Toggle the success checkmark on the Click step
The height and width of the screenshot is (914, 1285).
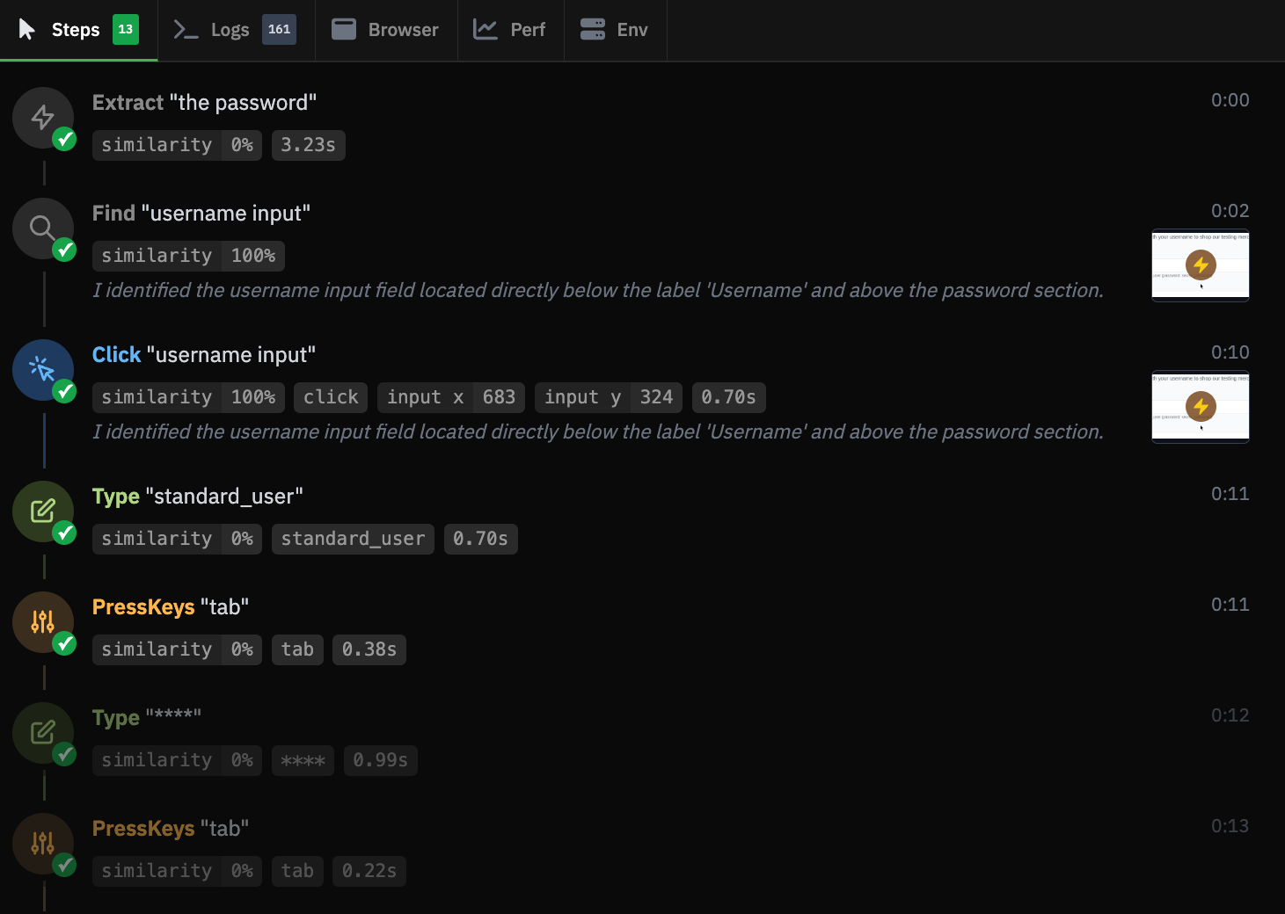click(x=63, y=393)
